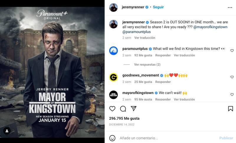
Task: Click the 'Seguir' follow button
Action: (158, 7)
